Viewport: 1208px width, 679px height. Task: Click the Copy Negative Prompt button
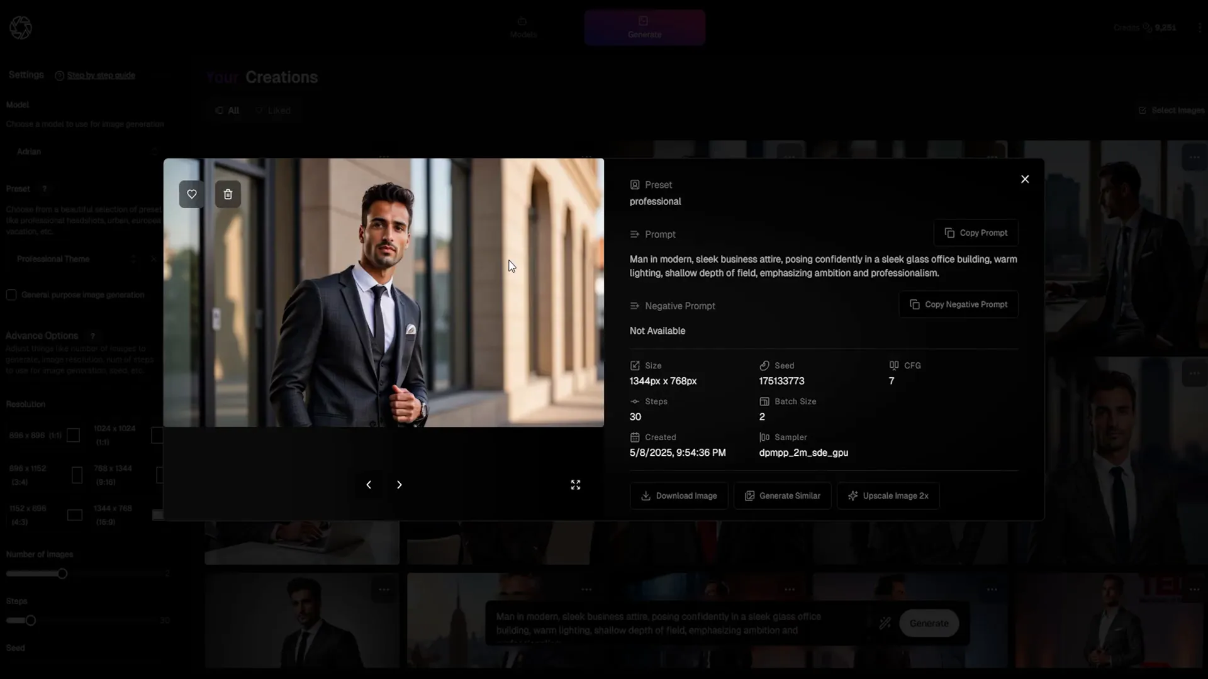(958, 304)
